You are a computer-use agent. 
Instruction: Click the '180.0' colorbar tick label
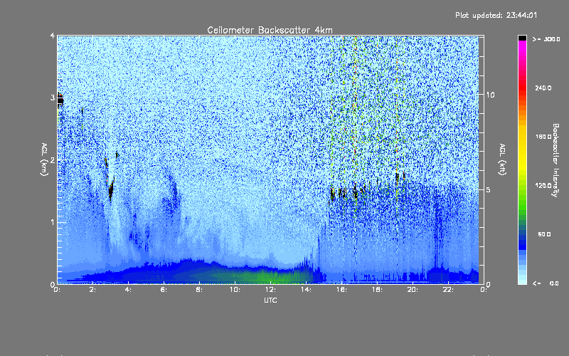543,137
